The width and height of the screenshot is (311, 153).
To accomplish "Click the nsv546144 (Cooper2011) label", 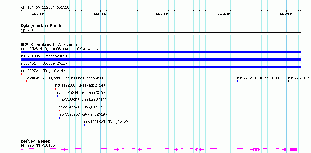I will (44, 63).
